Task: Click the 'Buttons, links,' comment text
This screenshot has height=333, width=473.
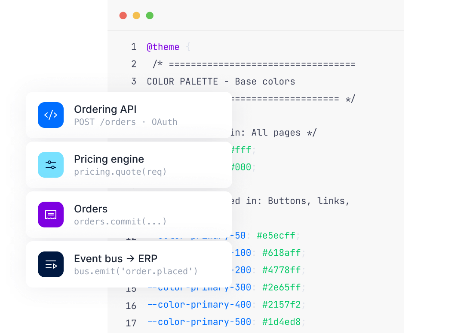Action: 309,201
